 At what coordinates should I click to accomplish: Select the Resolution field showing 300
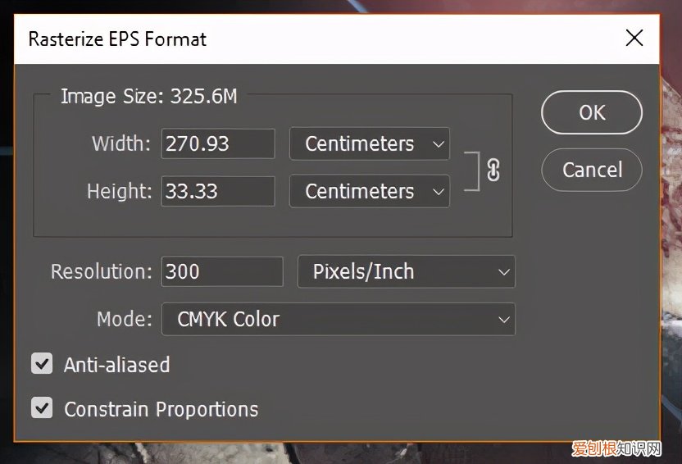pos(222,271)
